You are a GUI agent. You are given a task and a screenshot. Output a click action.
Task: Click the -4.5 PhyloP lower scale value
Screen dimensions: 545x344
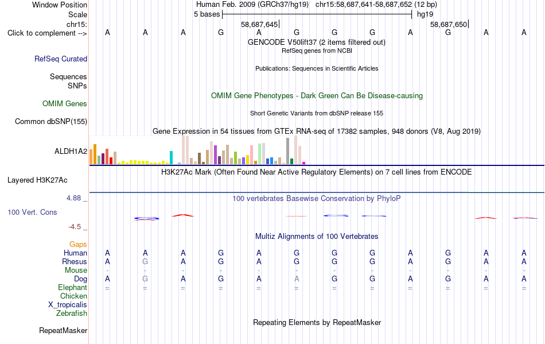[x=75, y=227]
